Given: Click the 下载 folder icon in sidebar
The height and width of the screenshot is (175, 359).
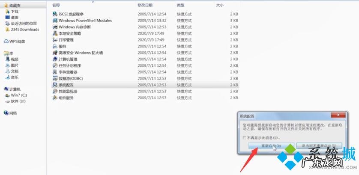Looking at the screenshot, I should pos(8,12).
